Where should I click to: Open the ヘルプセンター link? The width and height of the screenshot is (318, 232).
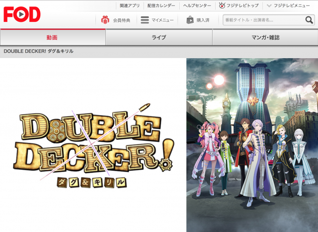click(x=197, y=5)
